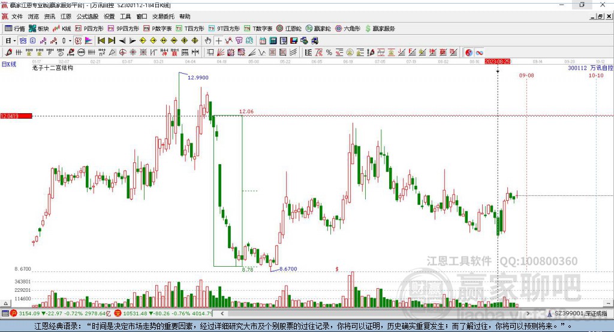
Task: Click the 沪 Shanghai index indicator
Action: 14,313
